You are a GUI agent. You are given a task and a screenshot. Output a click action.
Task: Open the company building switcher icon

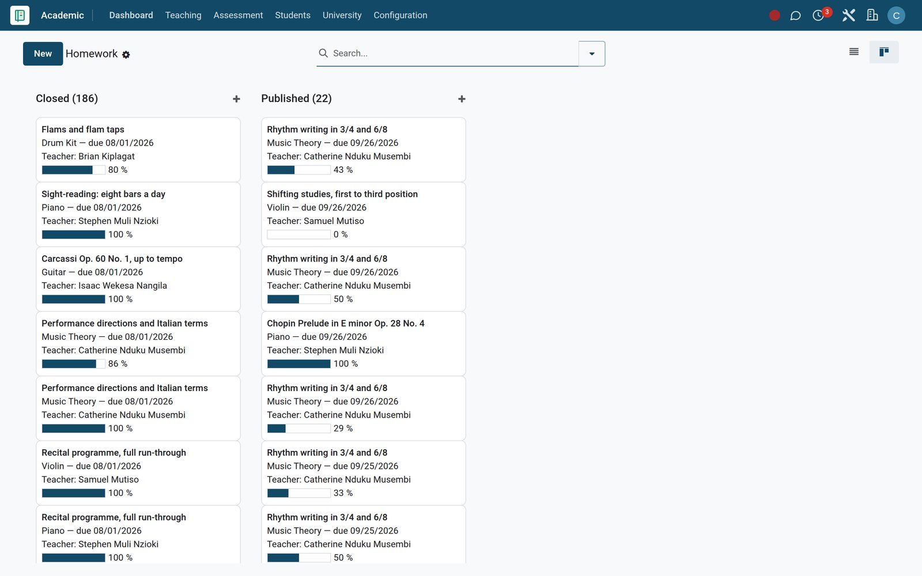(x=872, y=16)
